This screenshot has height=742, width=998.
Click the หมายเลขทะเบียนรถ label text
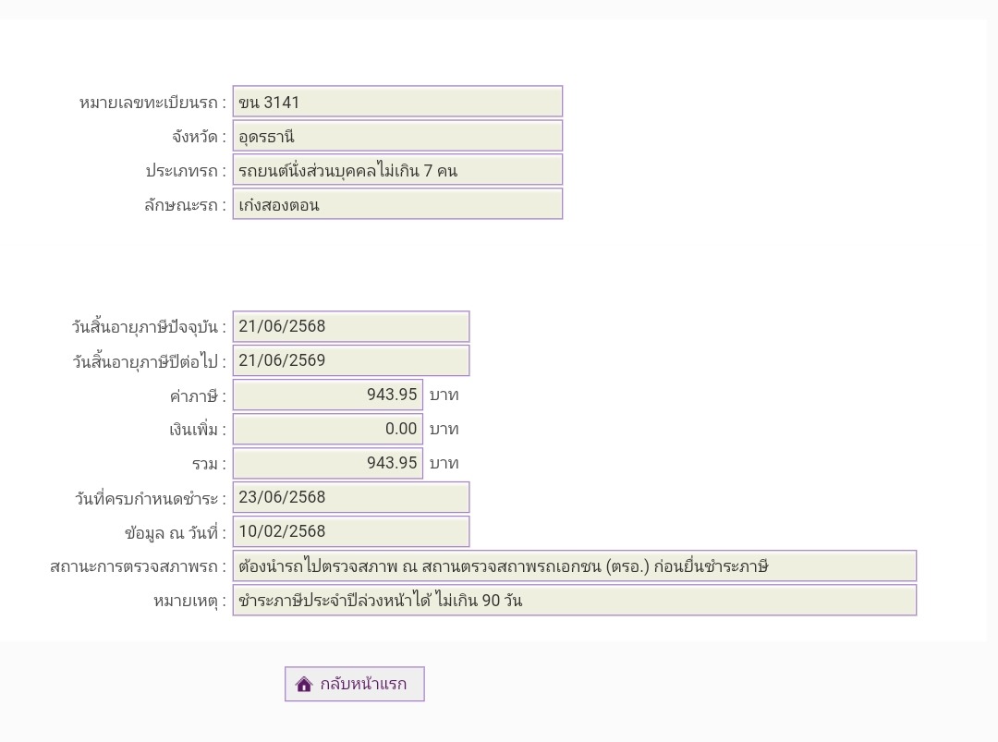152,103
